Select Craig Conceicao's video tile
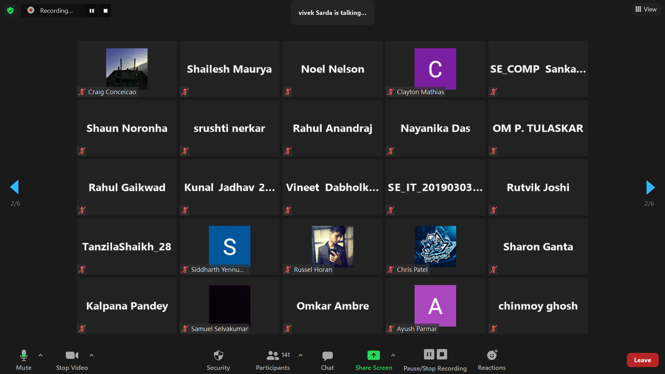The image size is (665, 374). tap(127, 69)
